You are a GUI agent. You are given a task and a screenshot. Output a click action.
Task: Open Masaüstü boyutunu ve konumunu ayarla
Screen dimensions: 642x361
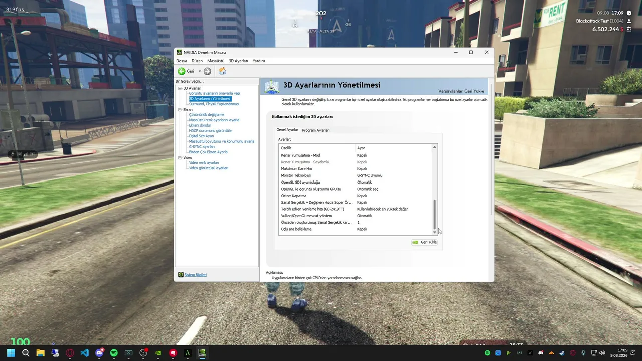point(221,141)
